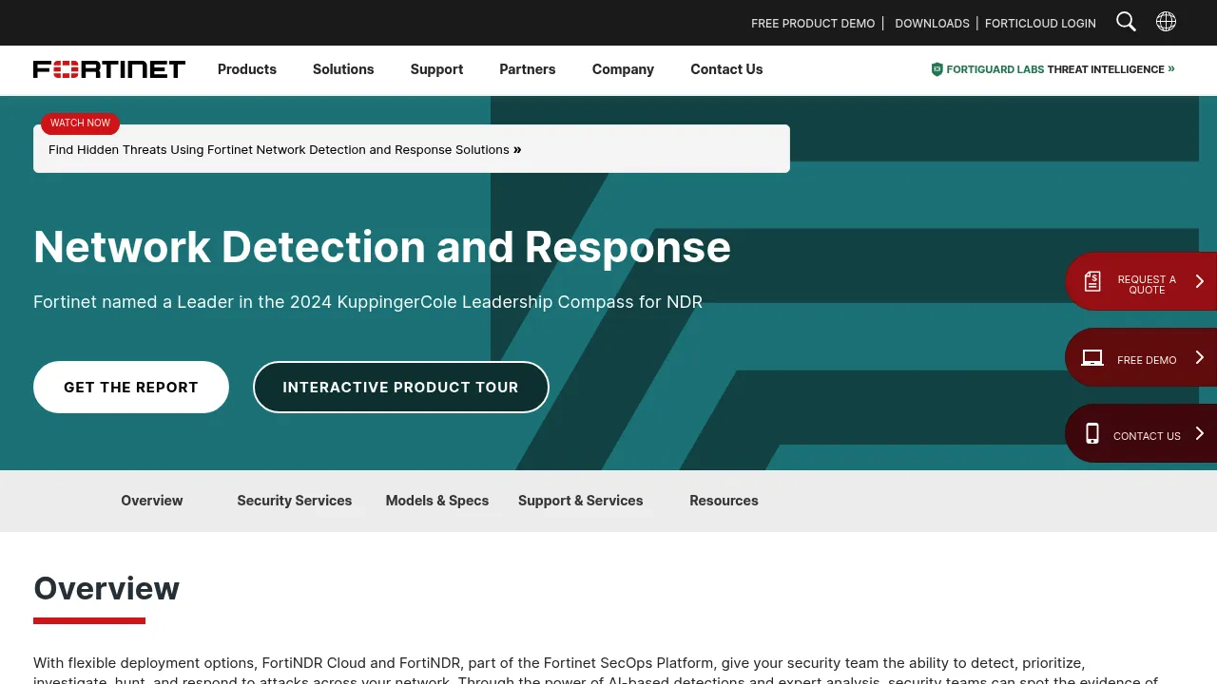Switch to the Overview tab
1217x684 pixels.
(x=152, y=501)
